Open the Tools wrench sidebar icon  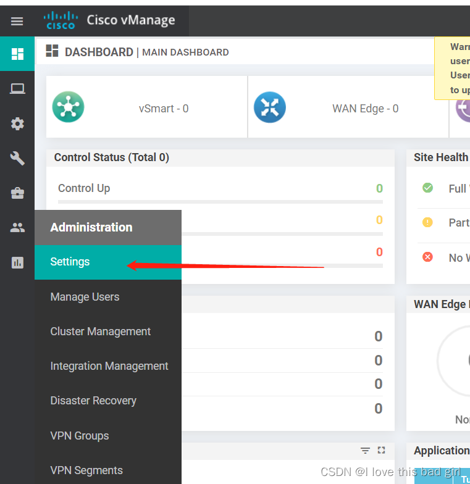coord(17,158)
